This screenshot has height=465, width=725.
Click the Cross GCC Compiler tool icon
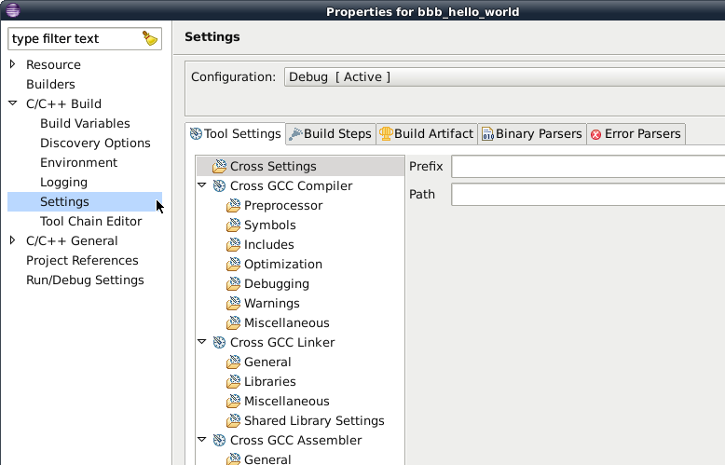pos(219,185)
